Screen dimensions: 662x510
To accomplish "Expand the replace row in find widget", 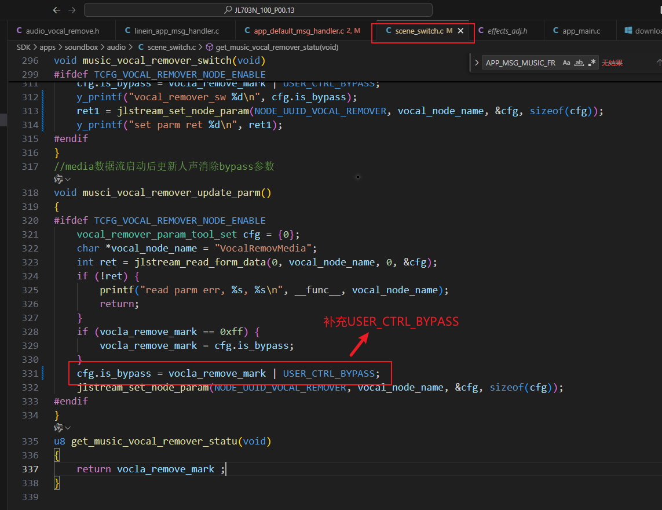I will coord(477,63).
